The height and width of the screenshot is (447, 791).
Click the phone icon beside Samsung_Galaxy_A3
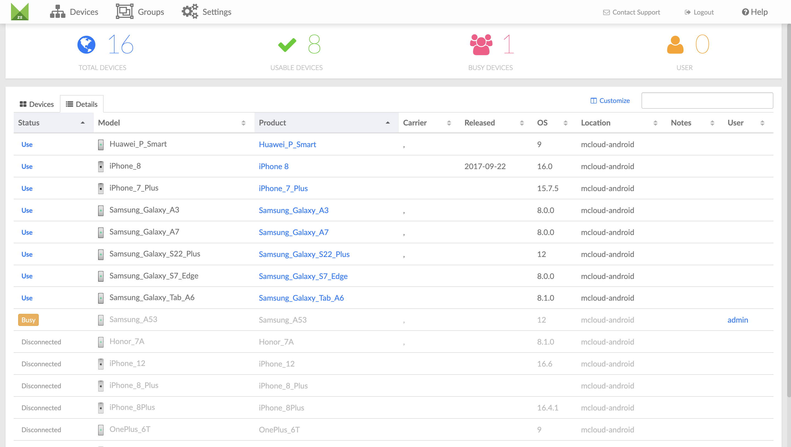point(101,211)
